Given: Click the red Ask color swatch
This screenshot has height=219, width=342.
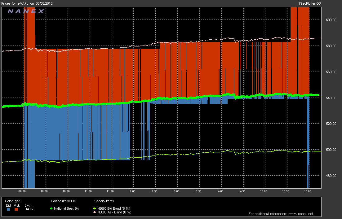Looking at the screenshot, I should tap(16, 209).
